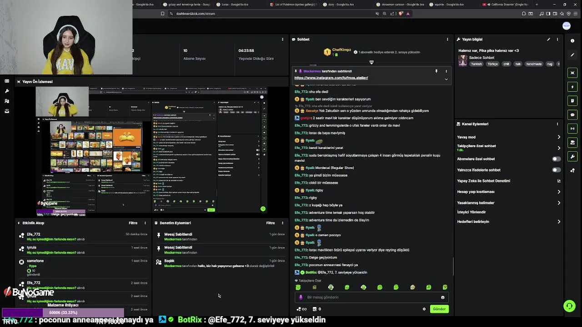This screenshot has height=327, width=582.
Task: Open the Etkinlik Akışı Filtre dropdown
Action: 133,223
